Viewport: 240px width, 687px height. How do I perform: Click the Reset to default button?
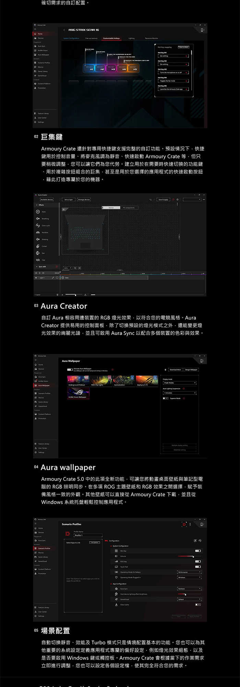[183, 47]
